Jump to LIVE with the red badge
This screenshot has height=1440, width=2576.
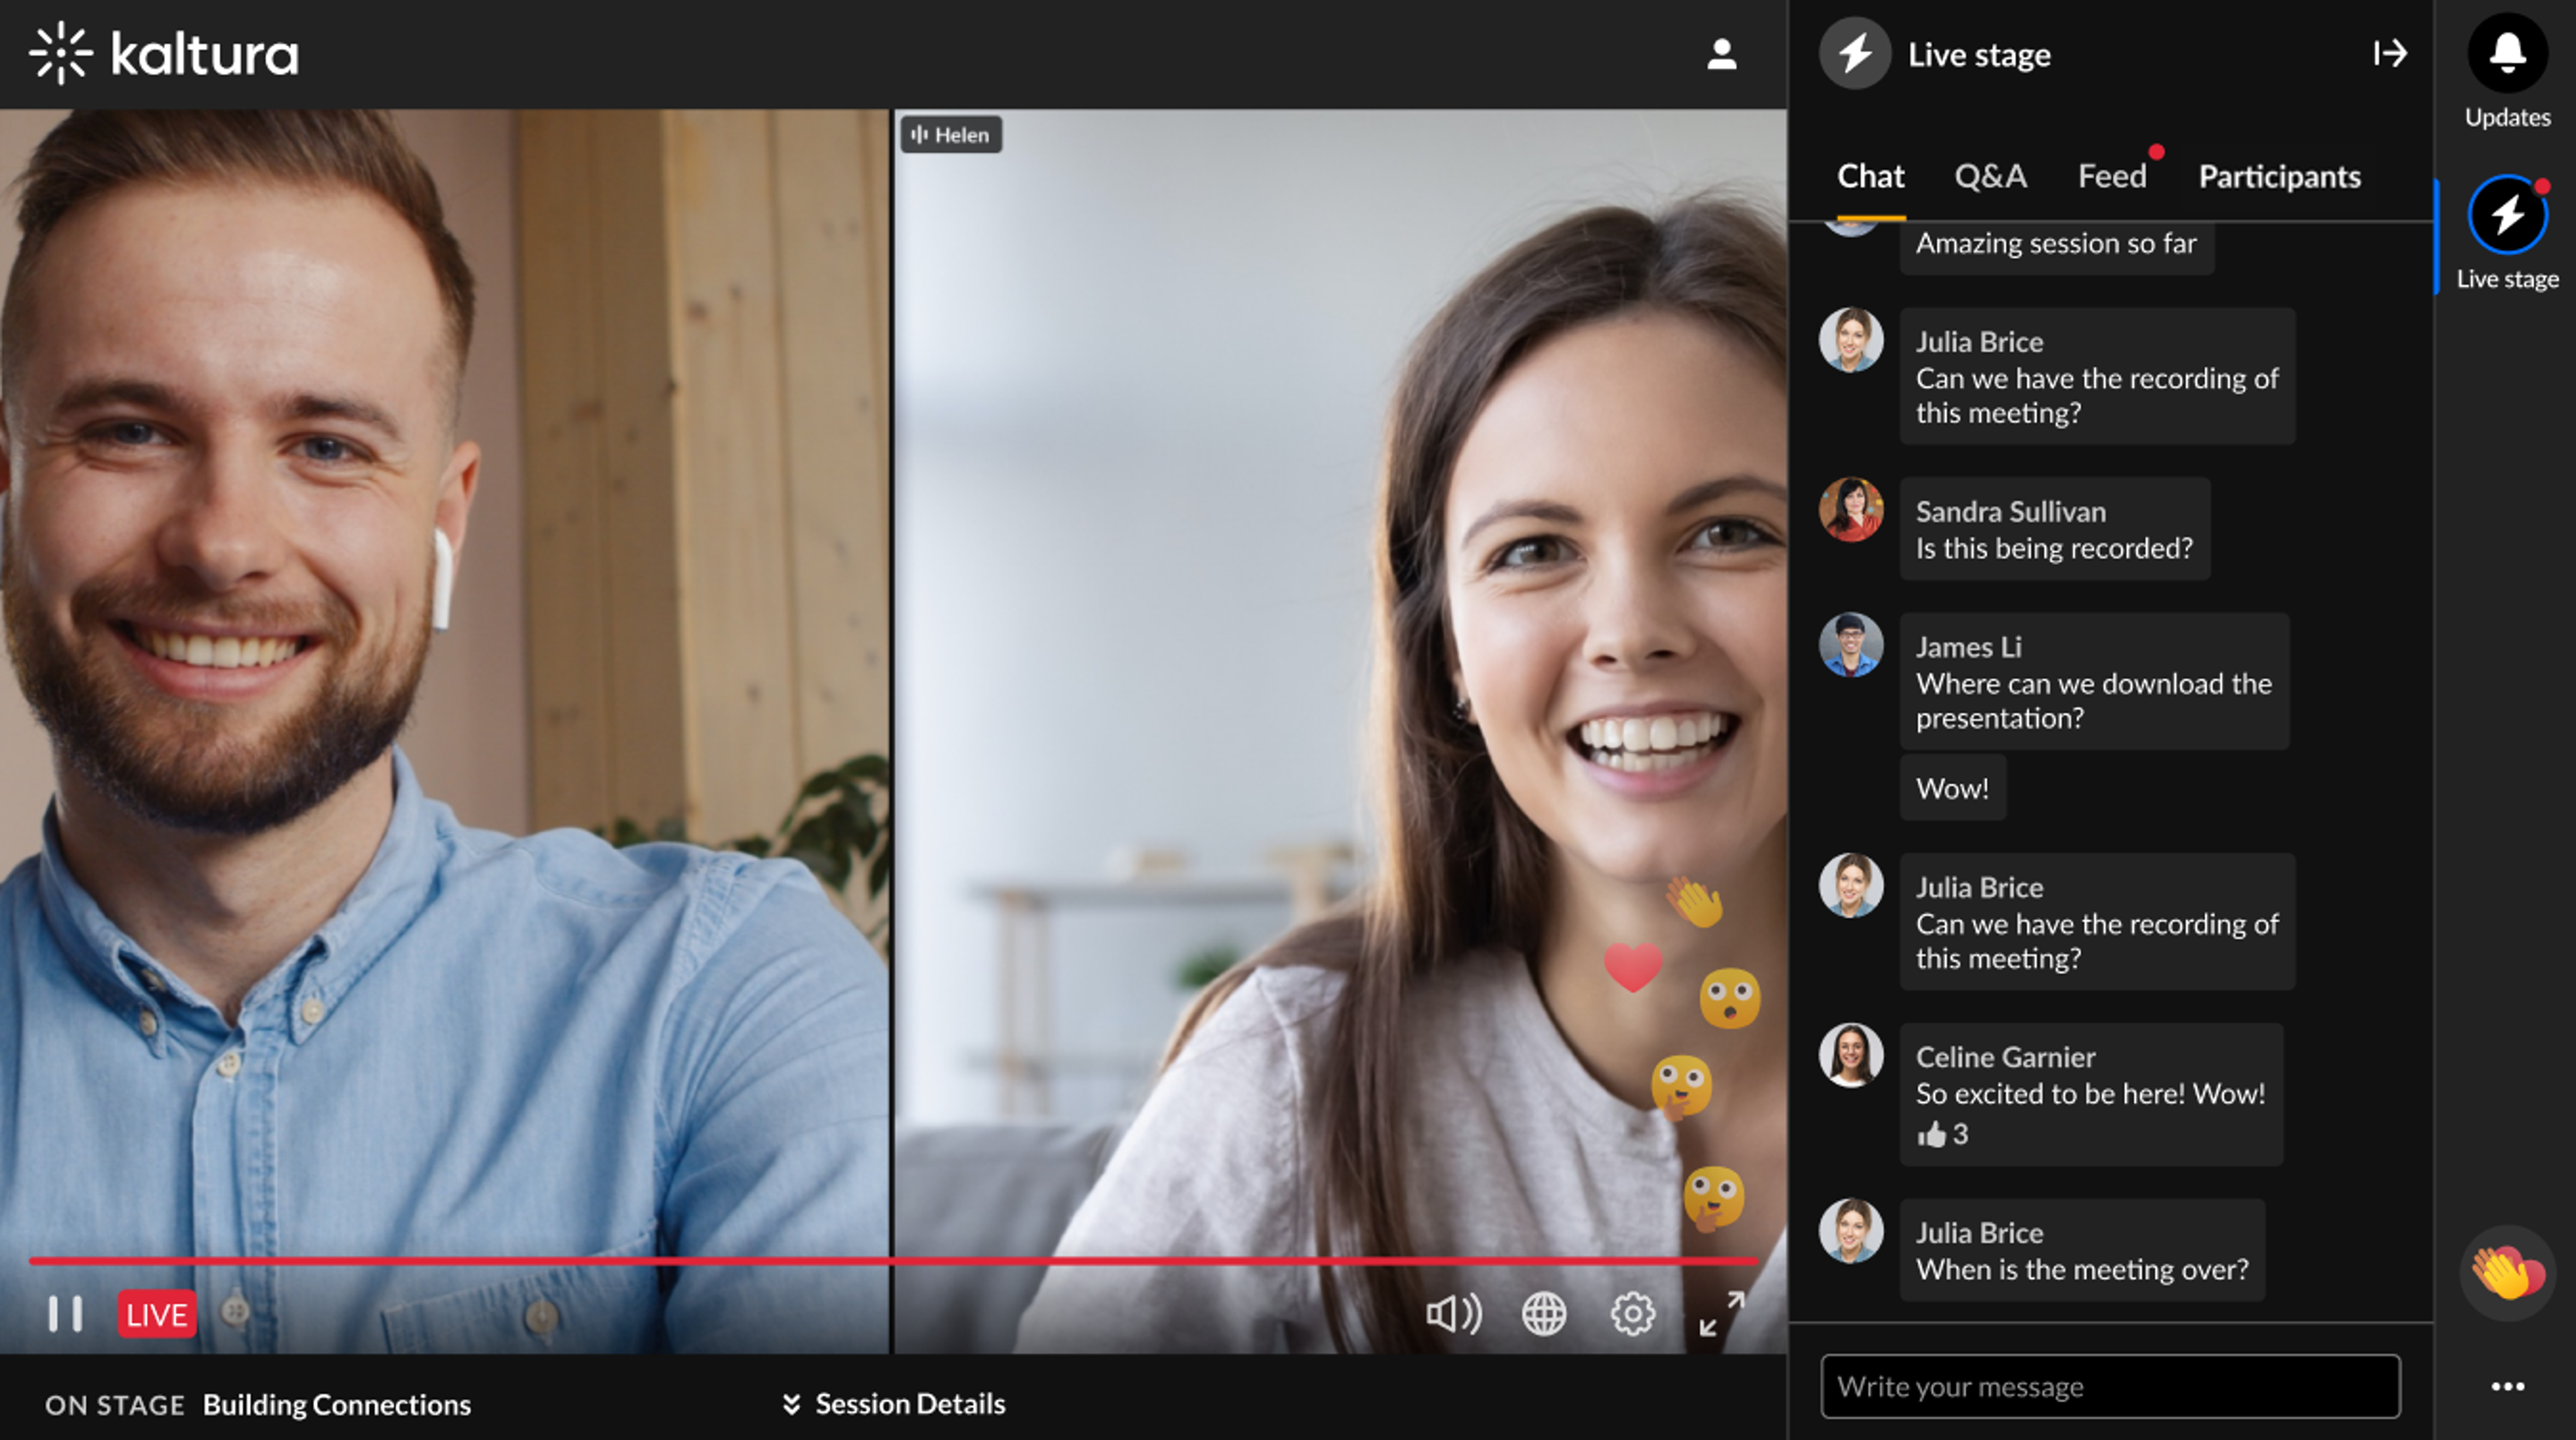point(157,1314)
